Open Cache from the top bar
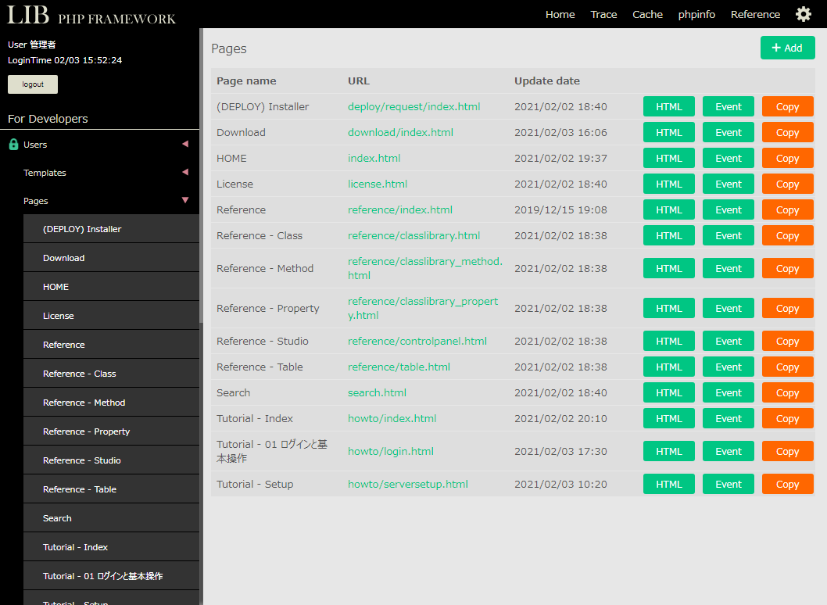Screen dimensions: 827x605 (647, 14)
